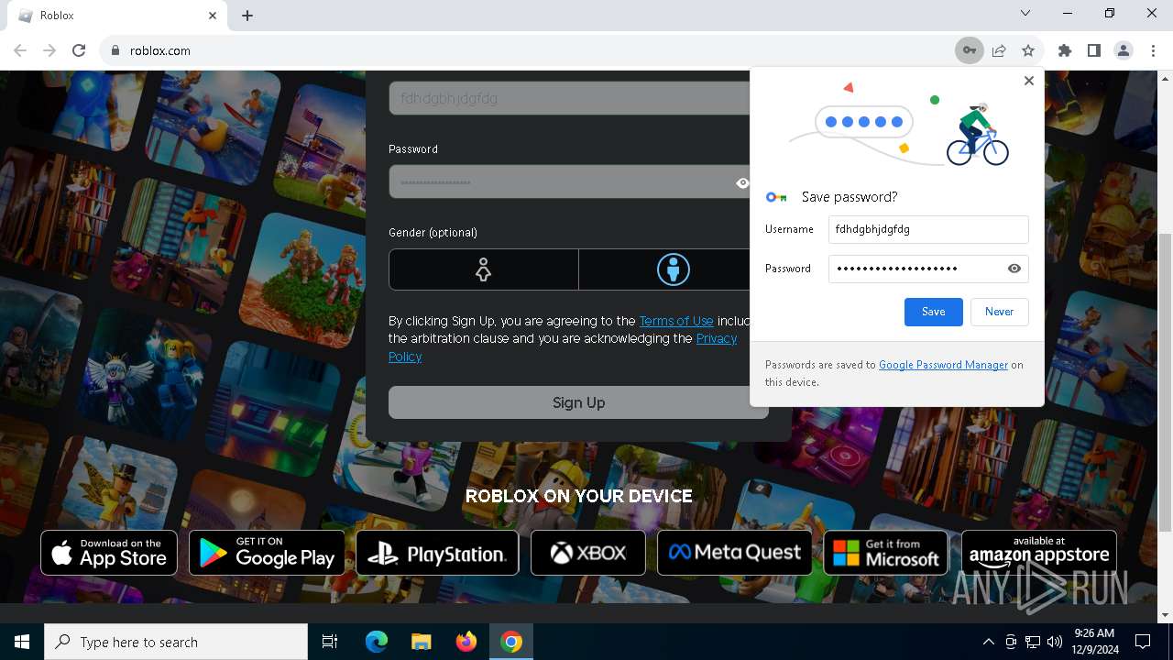Toggle the Chrome side panel icon
This screenshot has height=660, width=1173.
1093,50
